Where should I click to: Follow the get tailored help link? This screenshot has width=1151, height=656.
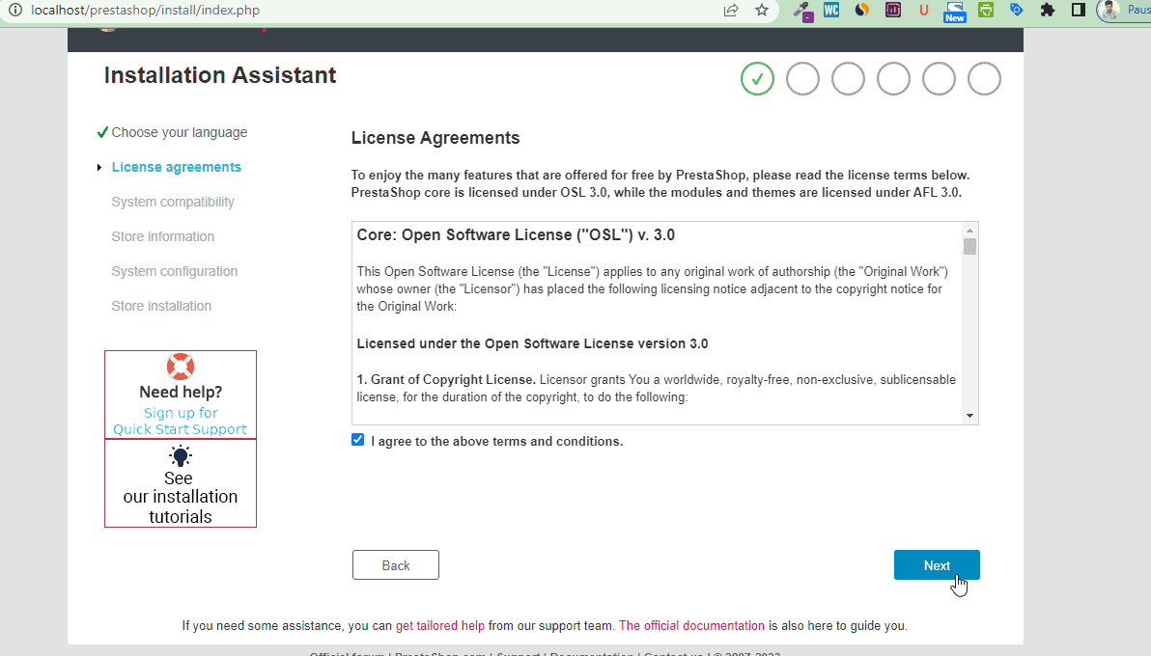[439, 626]
